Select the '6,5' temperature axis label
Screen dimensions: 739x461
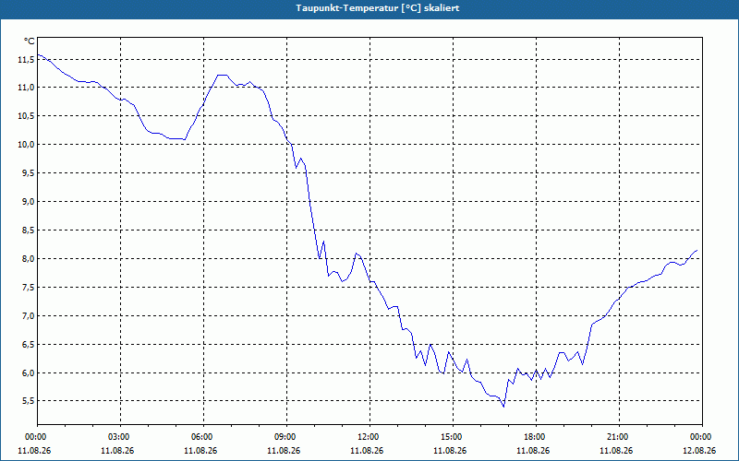pos(28,344)
